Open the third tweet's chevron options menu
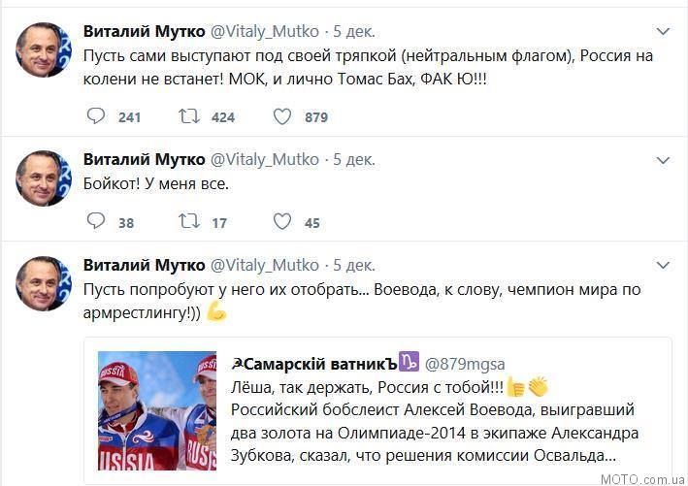Screen dimensions: 688x486 point(663,265)
